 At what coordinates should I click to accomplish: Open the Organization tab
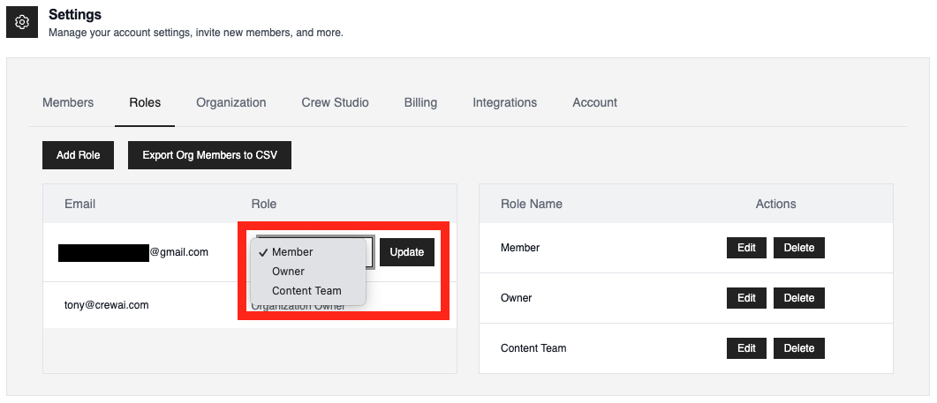point(231,102)
